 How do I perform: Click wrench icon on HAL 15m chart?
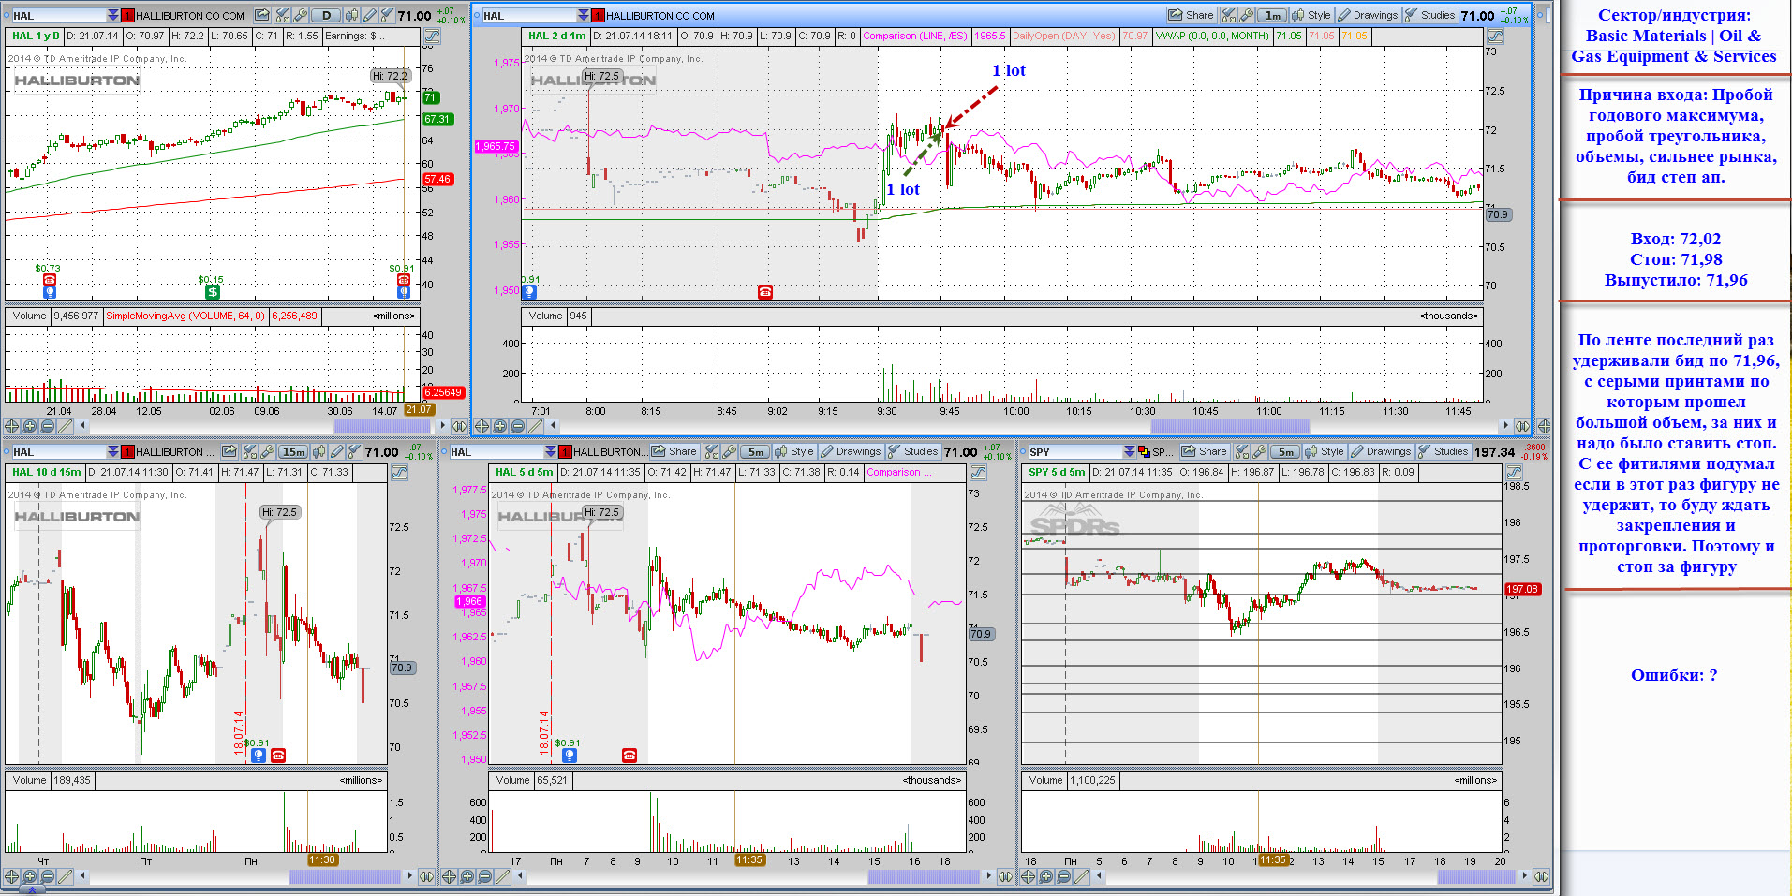pyautogui.click(x=267, y=452)
